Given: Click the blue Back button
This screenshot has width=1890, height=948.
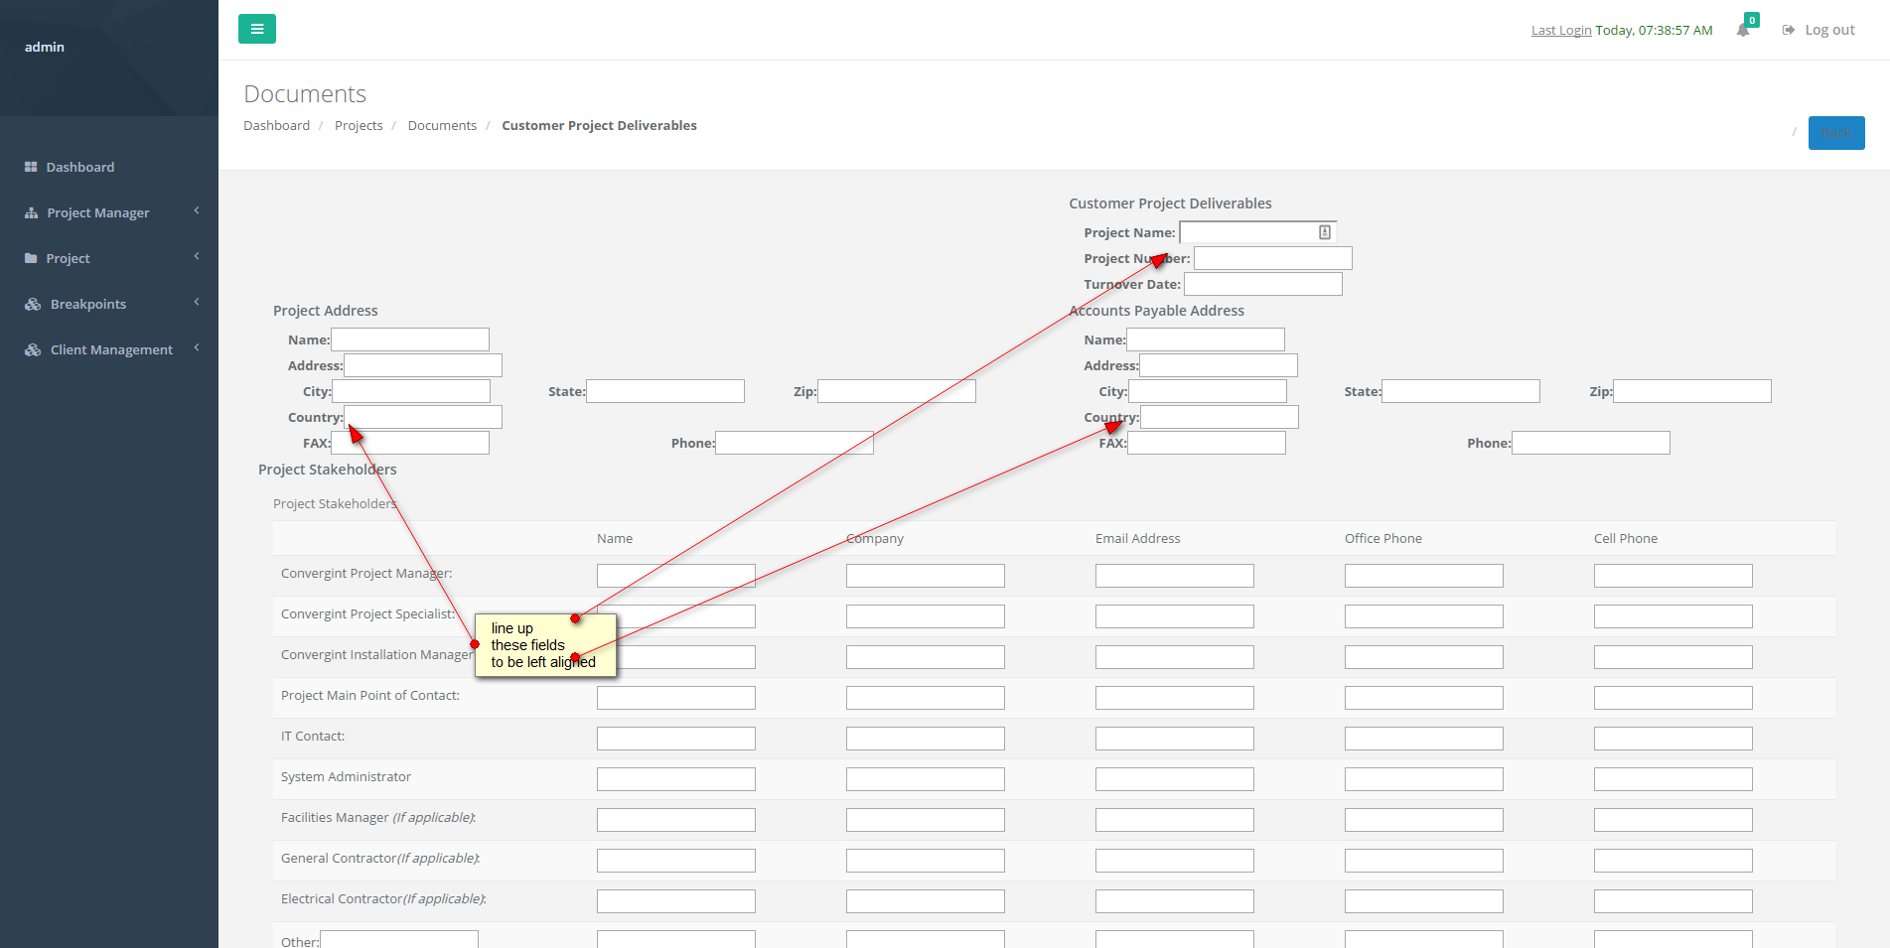Looking at the screenshot, I should pos(1836,133).
